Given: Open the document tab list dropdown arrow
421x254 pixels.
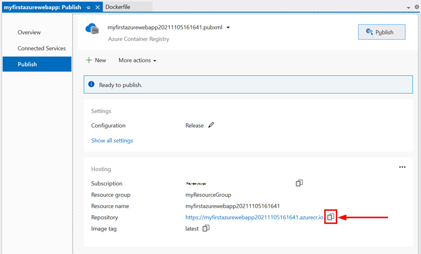Looking at the screenshot, I should tap(408, 8).
